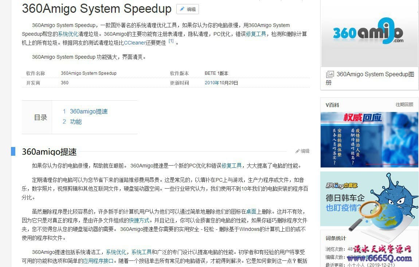This screenshot has width=419, height=267.
Task: Click the [1] reference footnote
Action: click(171, 41)
